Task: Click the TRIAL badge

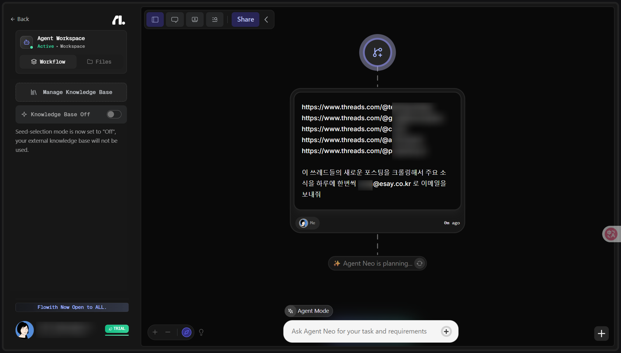Action: tap(117, 329)
